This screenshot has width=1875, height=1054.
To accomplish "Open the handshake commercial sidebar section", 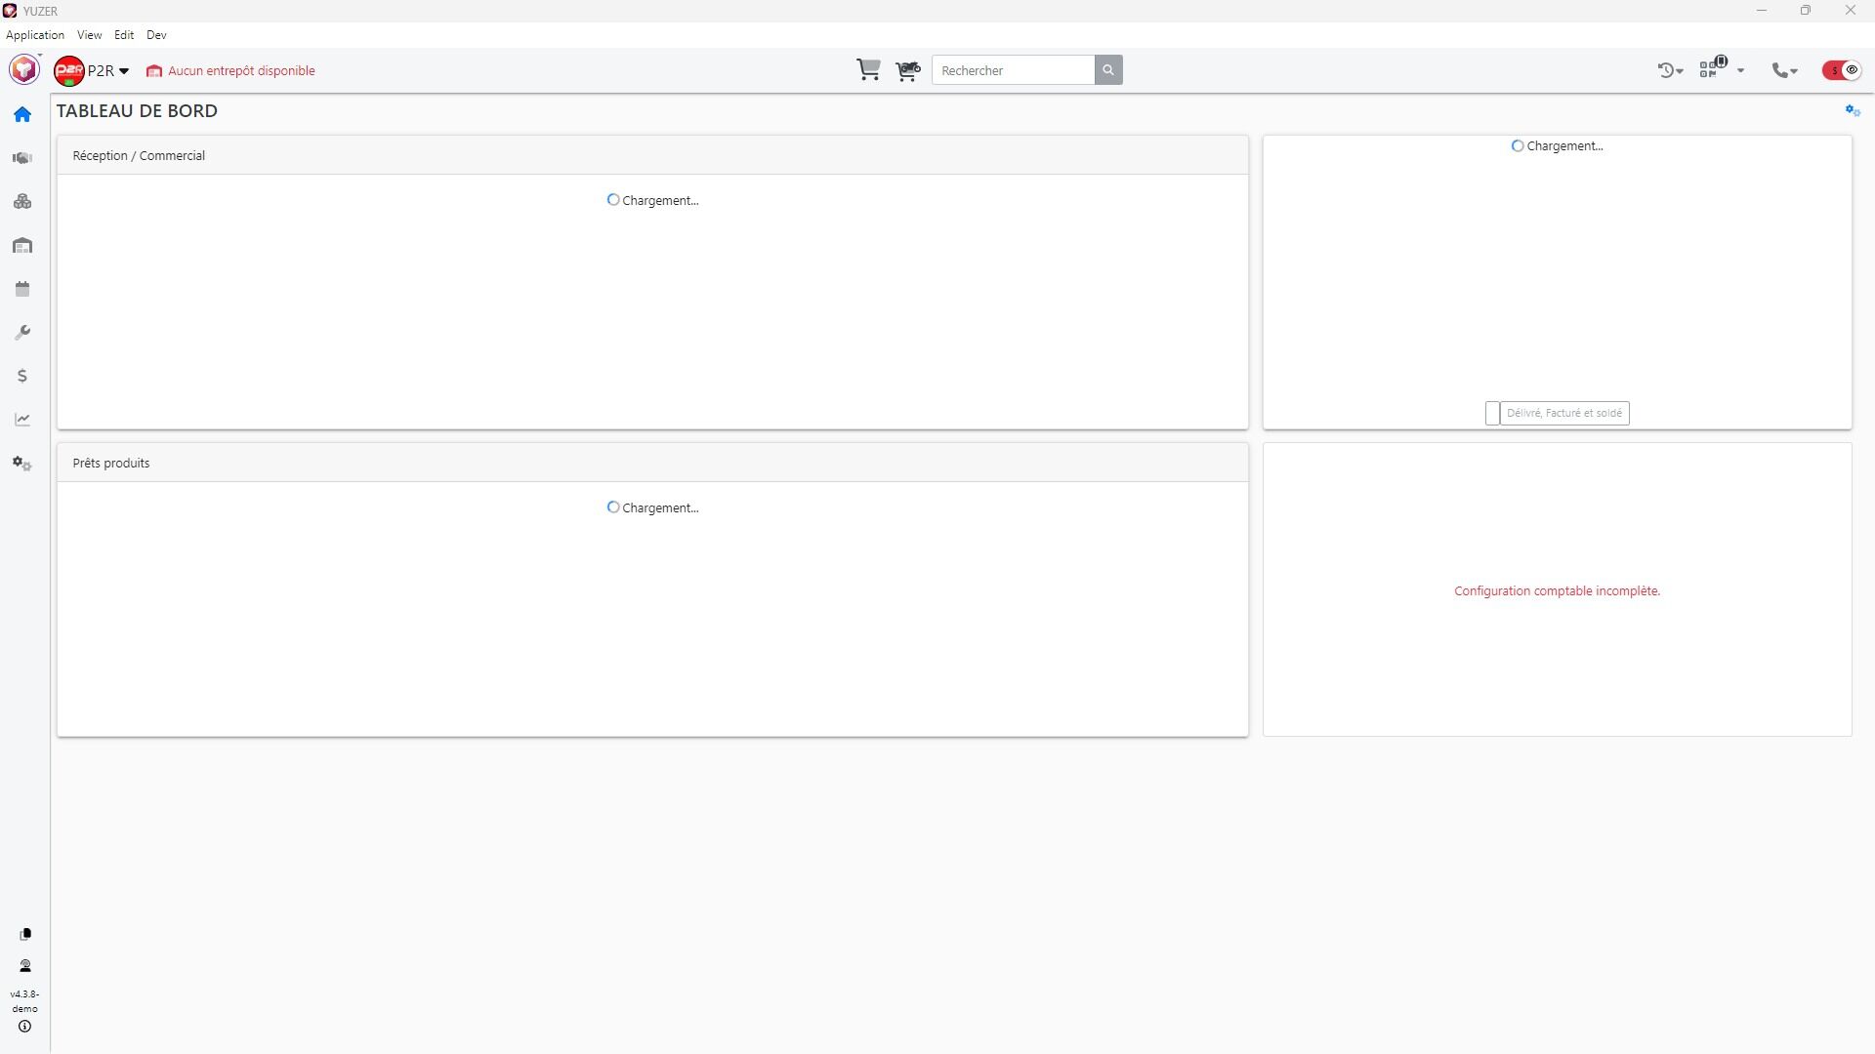I will point(22,158).
